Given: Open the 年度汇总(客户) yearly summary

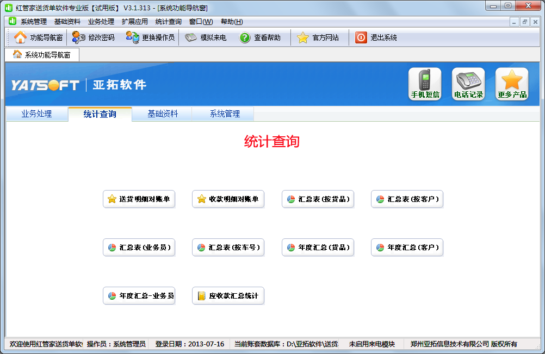Looking at the screenshot, I should tap(407, 247).
